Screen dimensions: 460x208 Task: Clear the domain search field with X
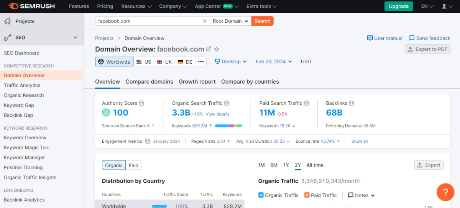tap(204, 21)
